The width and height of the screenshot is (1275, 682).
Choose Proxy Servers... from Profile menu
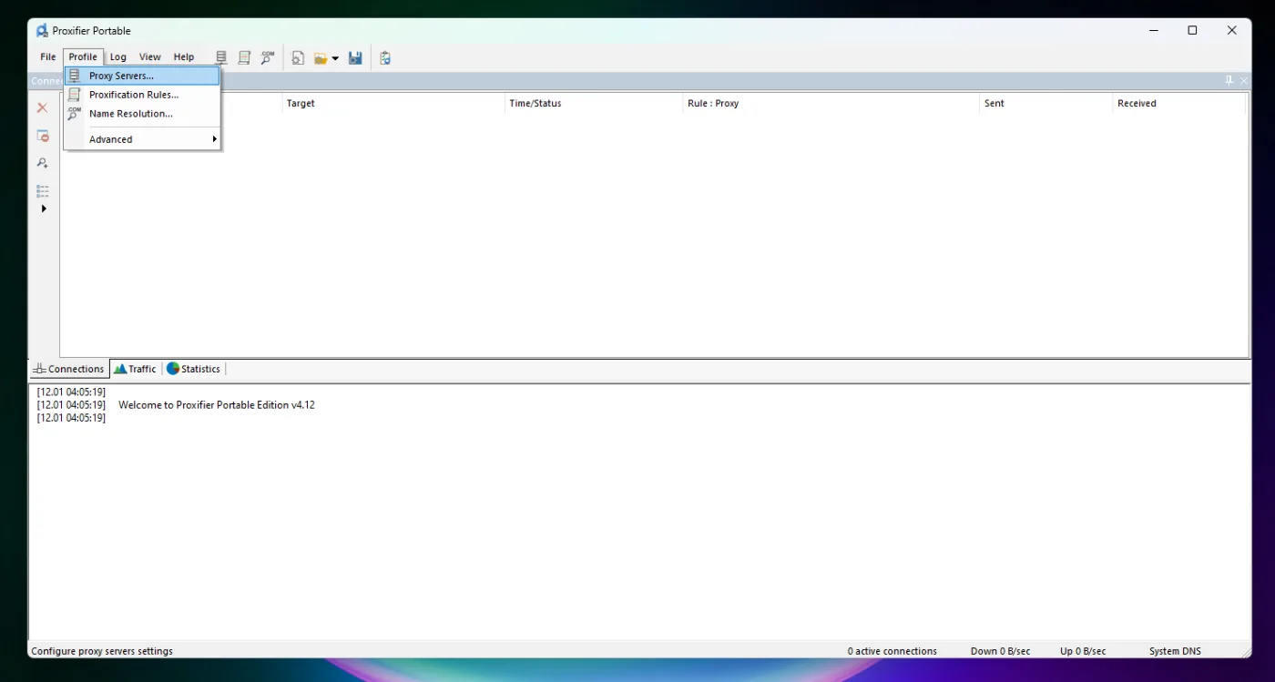pyautogui.click(x=142, y=76)
